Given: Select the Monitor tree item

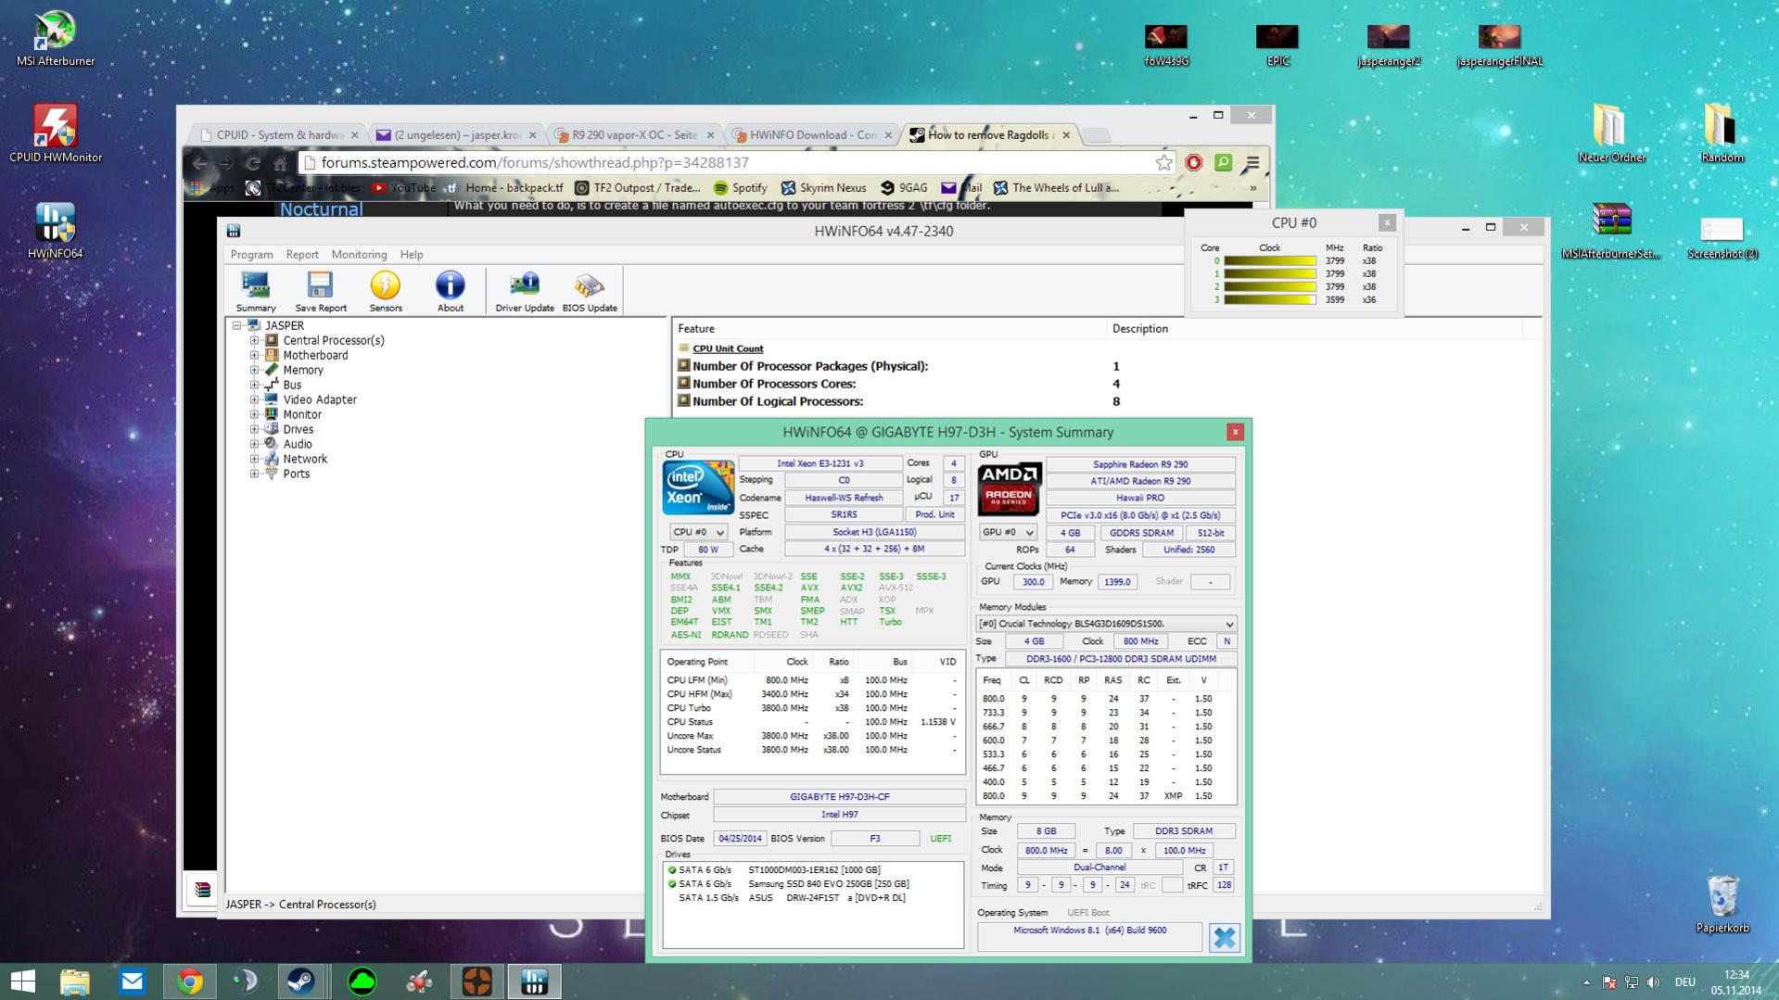Looking at the screenshot, I should point(302,415).
